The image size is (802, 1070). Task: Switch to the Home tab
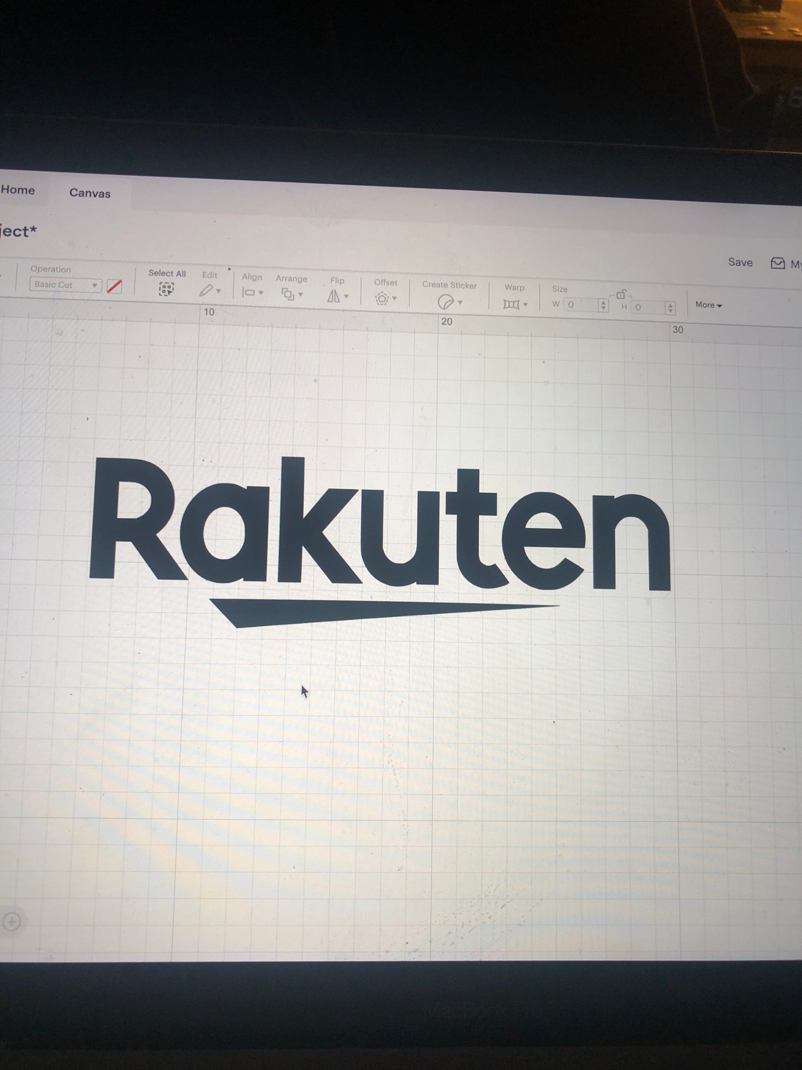18,190
